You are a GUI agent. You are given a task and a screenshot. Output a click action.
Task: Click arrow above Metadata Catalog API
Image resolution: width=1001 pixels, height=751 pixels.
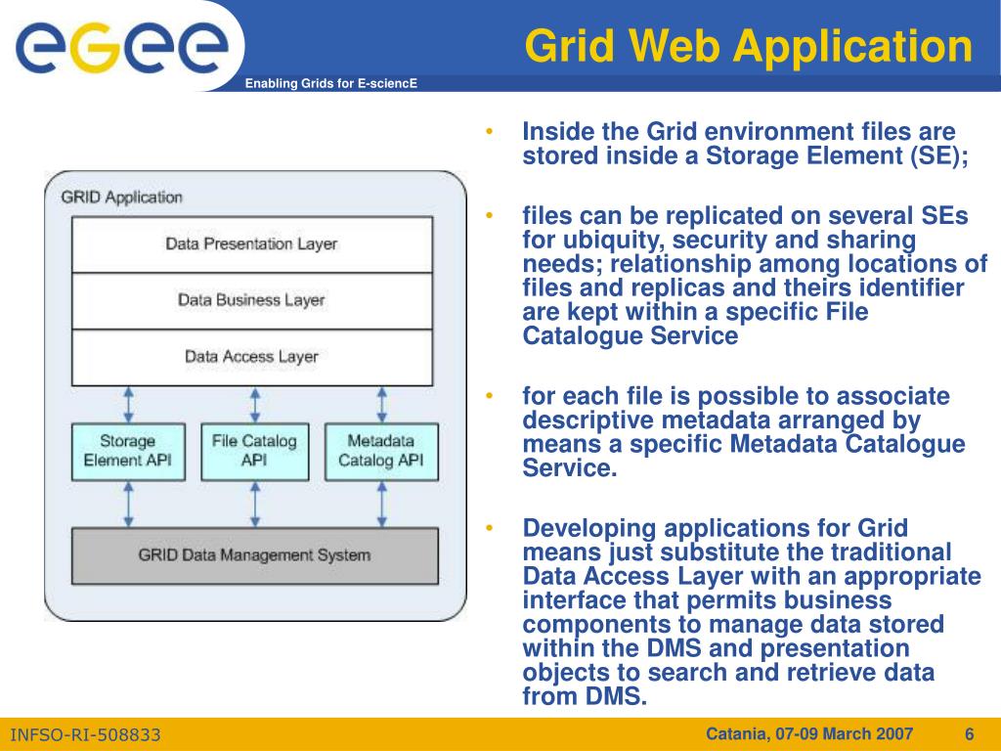tap(382, 404)
